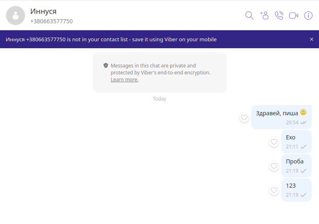Viewport: 319px width, 224px height.
Task: Like the "Проба" message
Action: (x=274, y=166)
